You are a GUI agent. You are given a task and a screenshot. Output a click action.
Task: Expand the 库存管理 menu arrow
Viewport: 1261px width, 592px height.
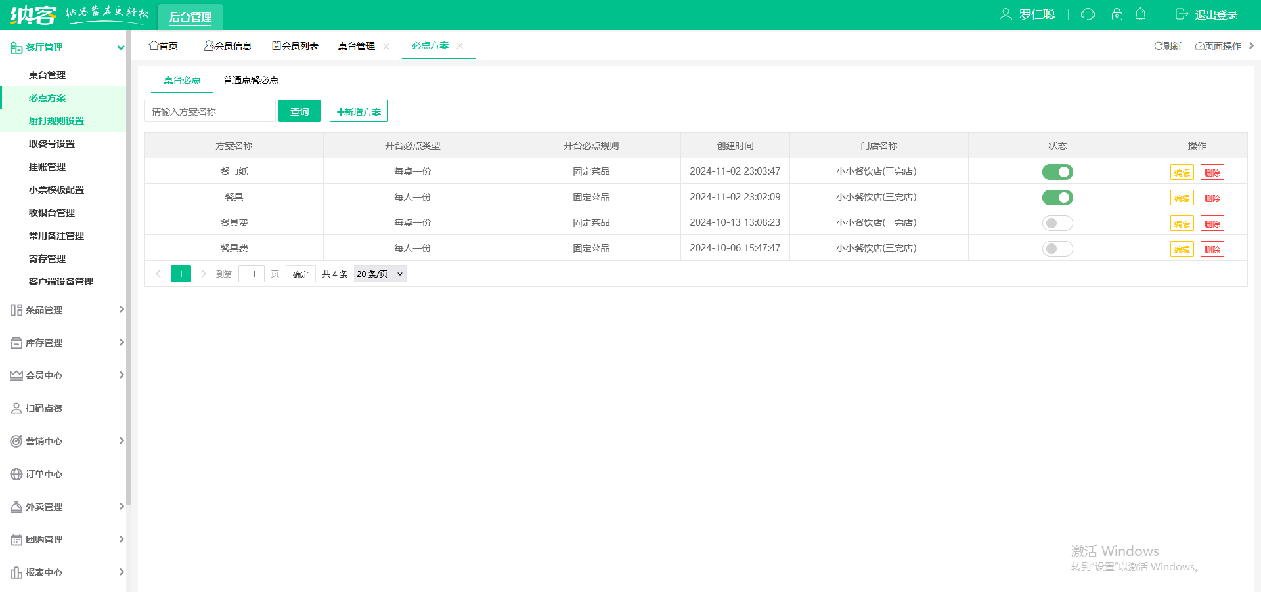point(122,343)
